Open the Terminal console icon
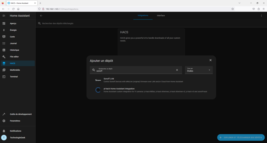 pos(4,77)
